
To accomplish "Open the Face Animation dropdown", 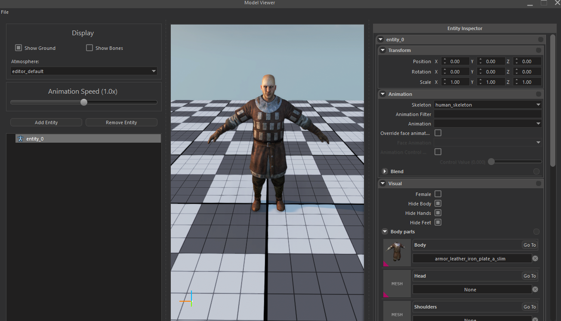I will (x=488, y=142).
